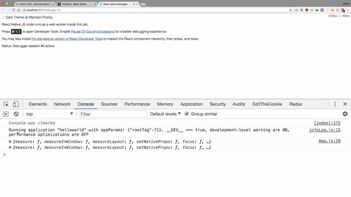The width and height of the screenshot is (351, 197).
Task: Click the red shield extension icon
Action: (x=307, y=10)
